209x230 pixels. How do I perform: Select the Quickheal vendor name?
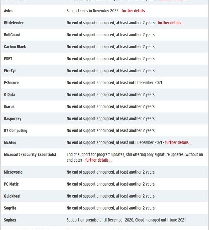tap(12, 196)
